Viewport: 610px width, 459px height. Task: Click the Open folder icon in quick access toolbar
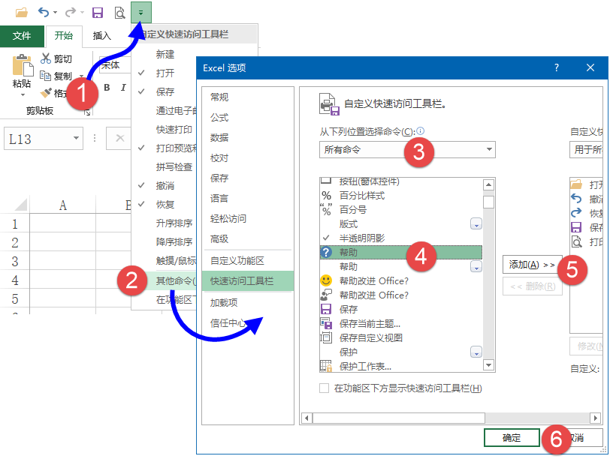tap(21, 13)
